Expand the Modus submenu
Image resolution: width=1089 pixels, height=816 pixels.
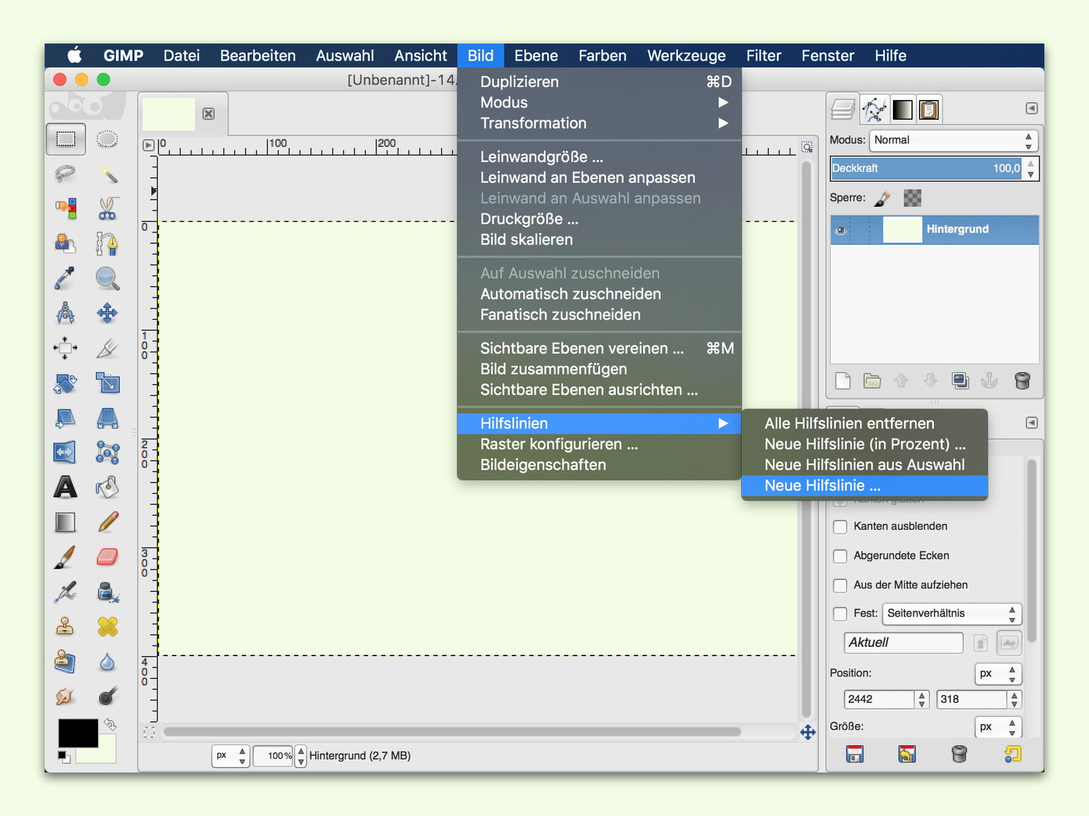599,103
